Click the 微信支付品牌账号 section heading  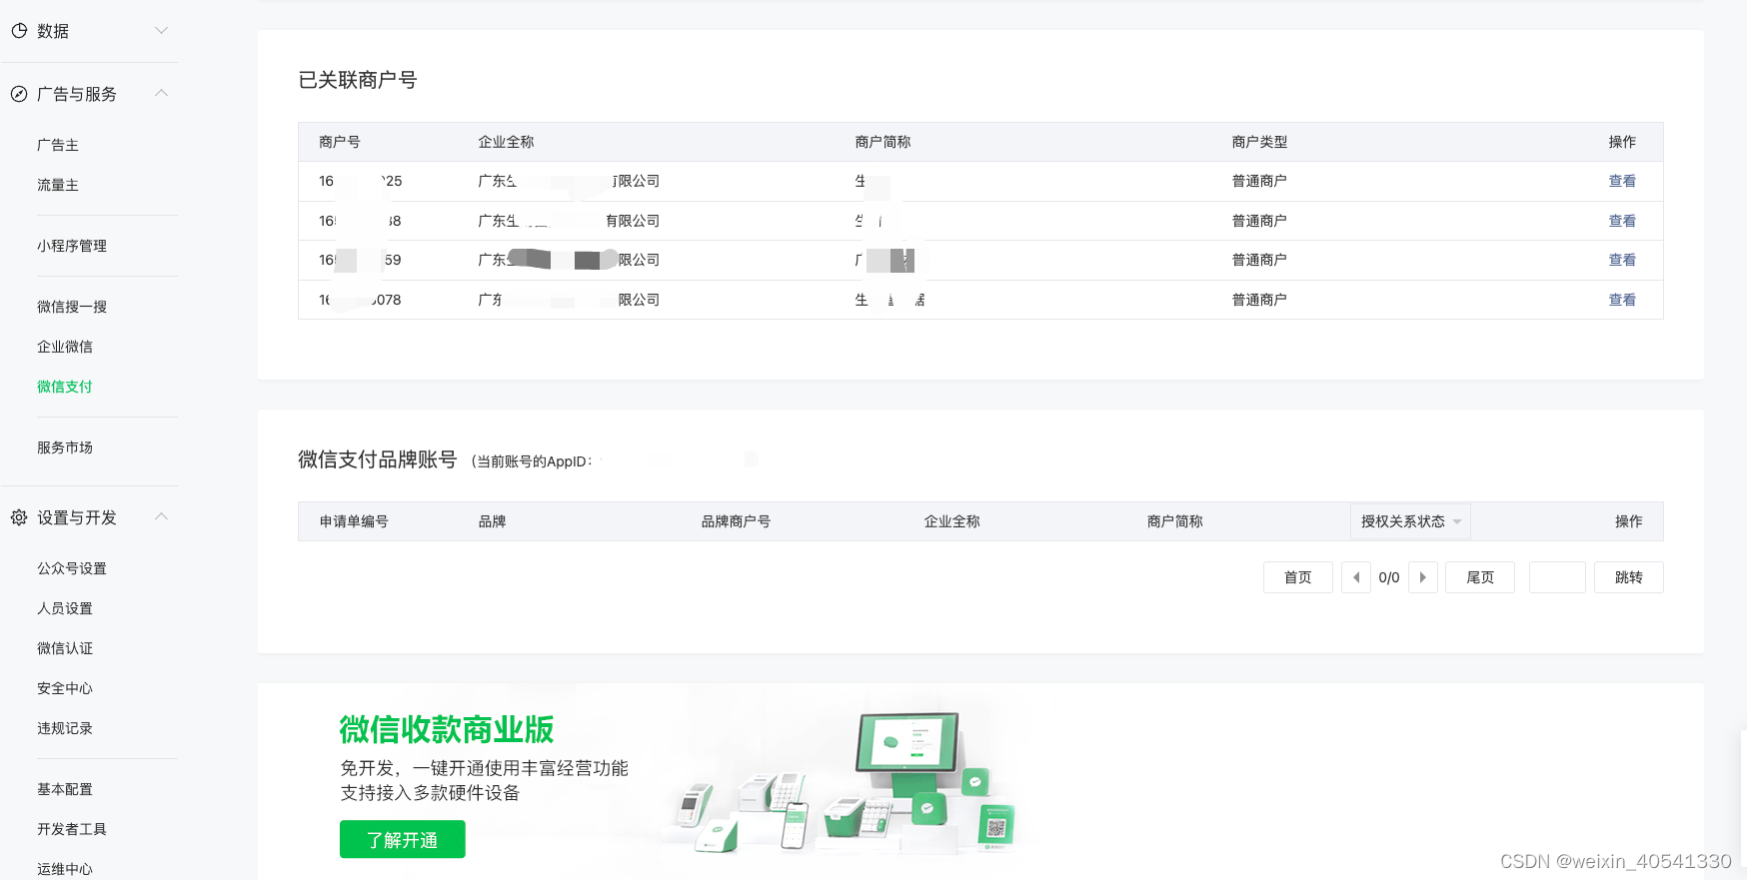click(378, 459)
